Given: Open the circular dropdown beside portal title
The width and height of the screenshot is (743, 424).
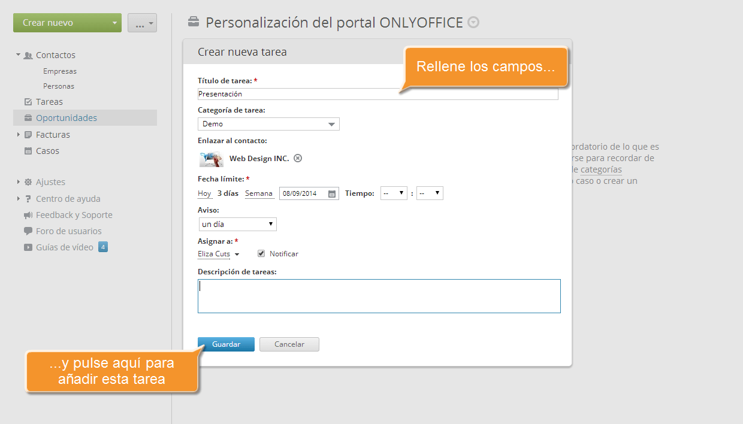Looking at the screenshot, I should 473,23.
